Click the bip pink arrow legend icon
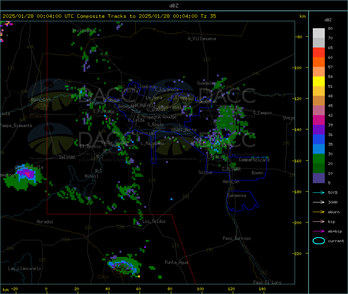348x294 pixels. (319, 221)
